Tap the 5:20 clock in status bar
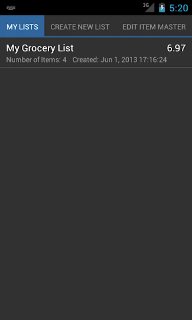Viewport: 192px width, 320px height. click(179, 8)
